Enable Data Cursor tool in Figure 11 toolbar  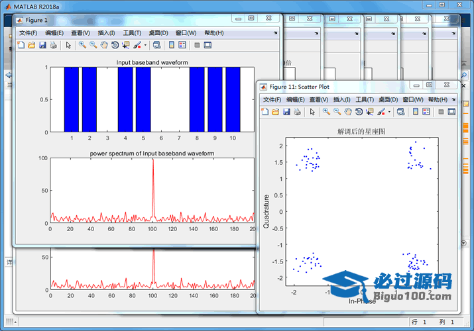click(x=370, y=112)
